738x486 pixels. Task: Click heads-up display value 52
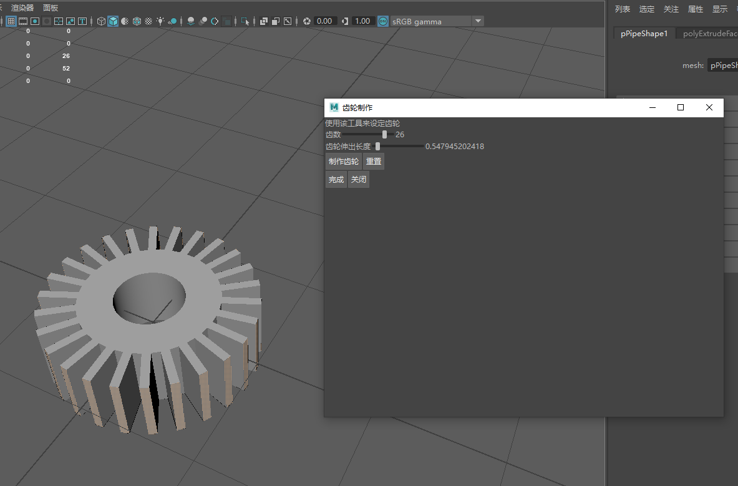(66, 68)
